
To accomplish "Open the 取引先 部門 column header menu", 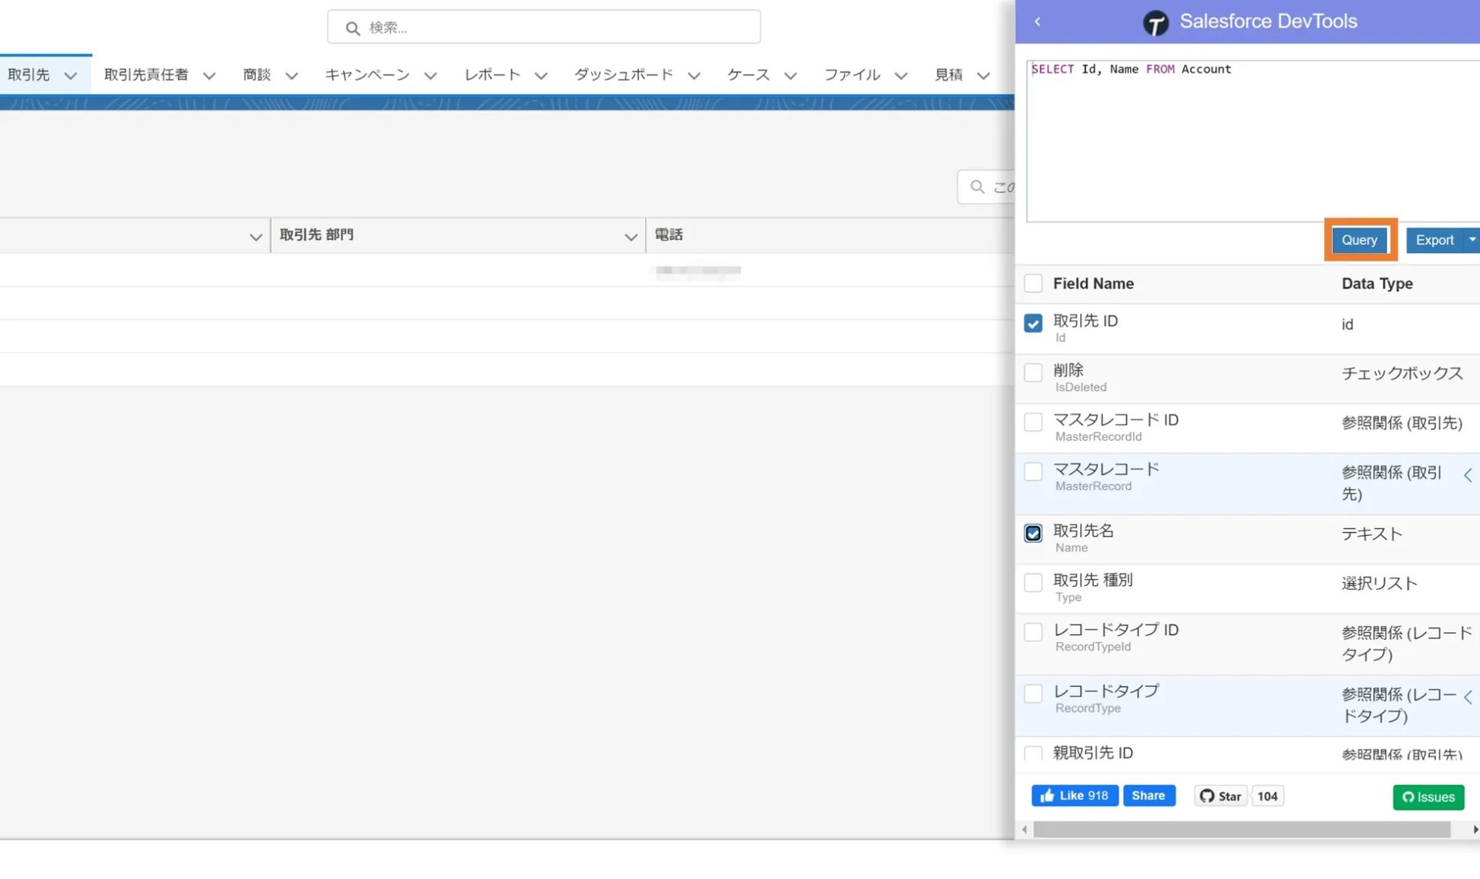I will point(631,236).
